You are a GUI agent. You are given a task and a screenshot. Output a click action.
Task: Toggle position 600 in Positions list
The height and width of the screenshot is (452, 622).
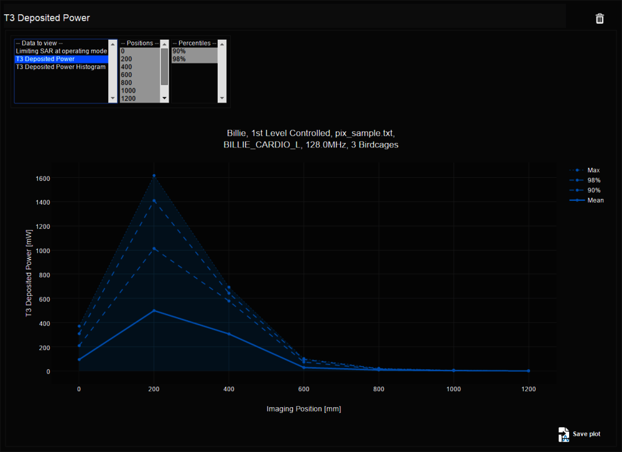[x=139, y=75]
